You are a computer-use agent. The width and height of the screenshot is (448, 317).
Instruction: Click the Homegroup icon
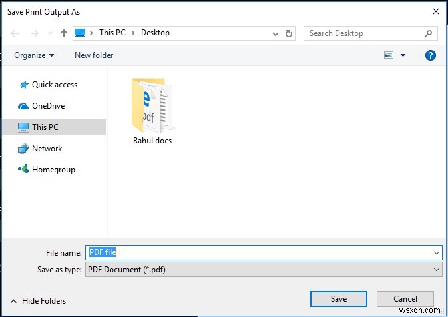click(x=23, y=169)
